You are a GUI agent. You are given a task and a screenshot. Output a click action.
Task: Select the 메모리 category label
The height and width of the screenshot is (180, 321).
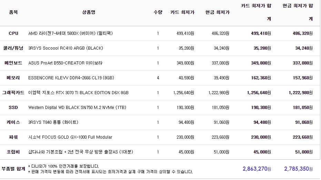(13, 78)
